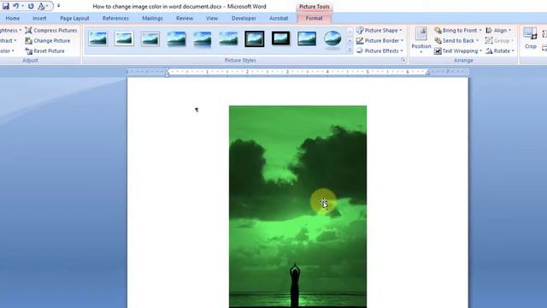Open the Brightness dropdown
The height and width of the screenshot is (308, 547).
[10, 31]
